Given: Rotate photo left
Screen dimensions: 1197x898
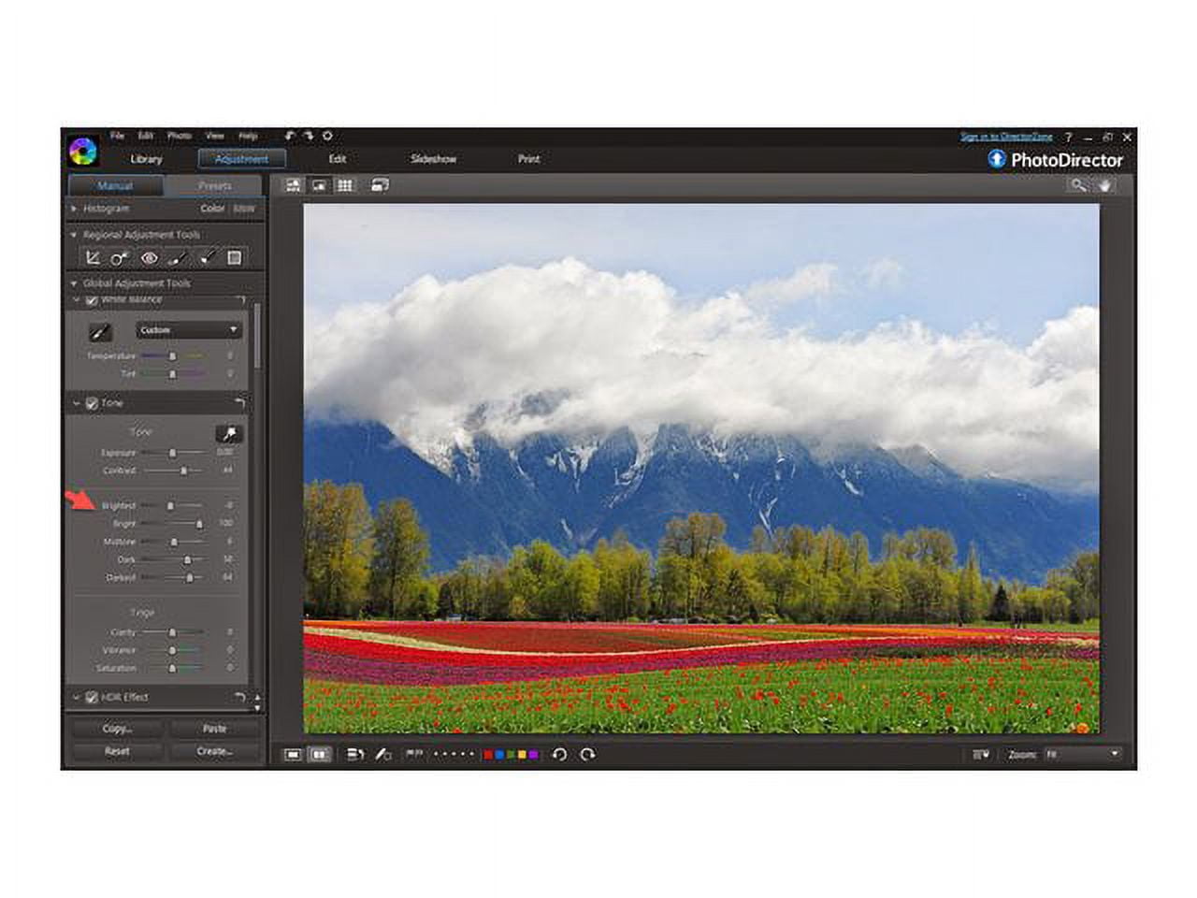Looking at the screenshot, I should click(x=559, y=754).
